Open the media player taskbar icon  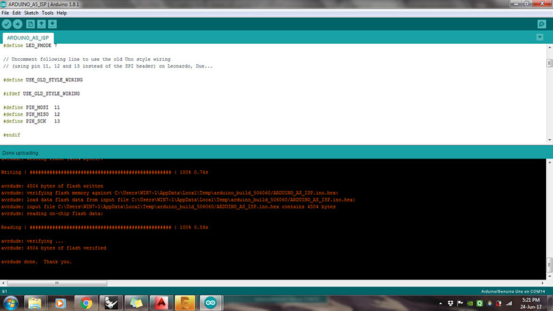coord(60,303)
